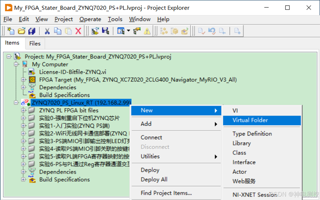
Task: Click the Resolve Conflicts toolbar icon
Action: (x=137, y=31)
